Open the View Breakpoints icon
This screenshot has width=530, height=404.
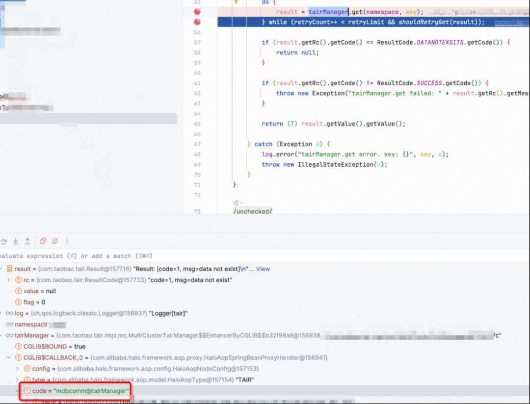[43, 241]
